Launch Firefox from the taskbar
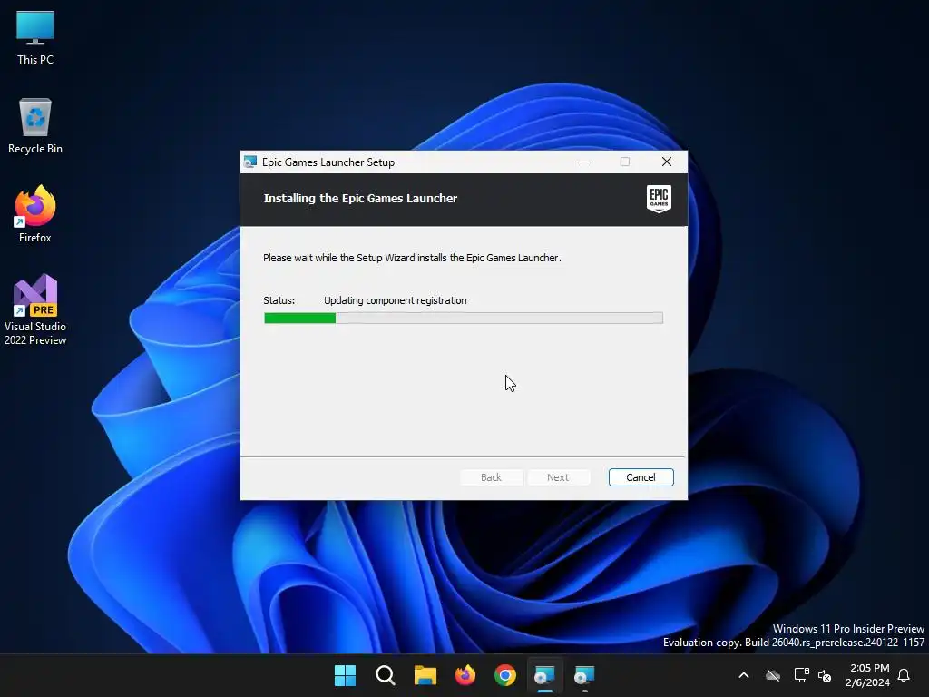Screen dimensions: 929x697 coord(465,675)
